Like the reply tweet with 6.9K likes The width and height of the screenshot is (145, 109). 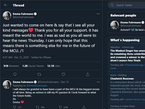pos(60,107)
